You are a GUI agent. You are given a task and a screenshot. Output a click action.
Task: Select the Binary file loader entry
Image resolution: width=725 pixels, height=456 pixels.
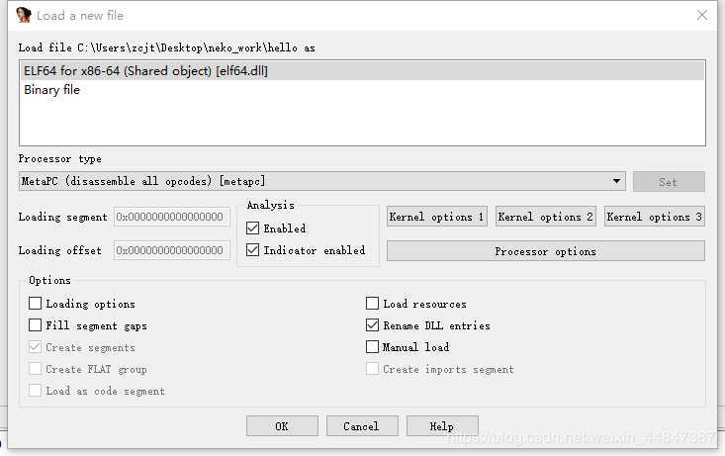(52, 90)
